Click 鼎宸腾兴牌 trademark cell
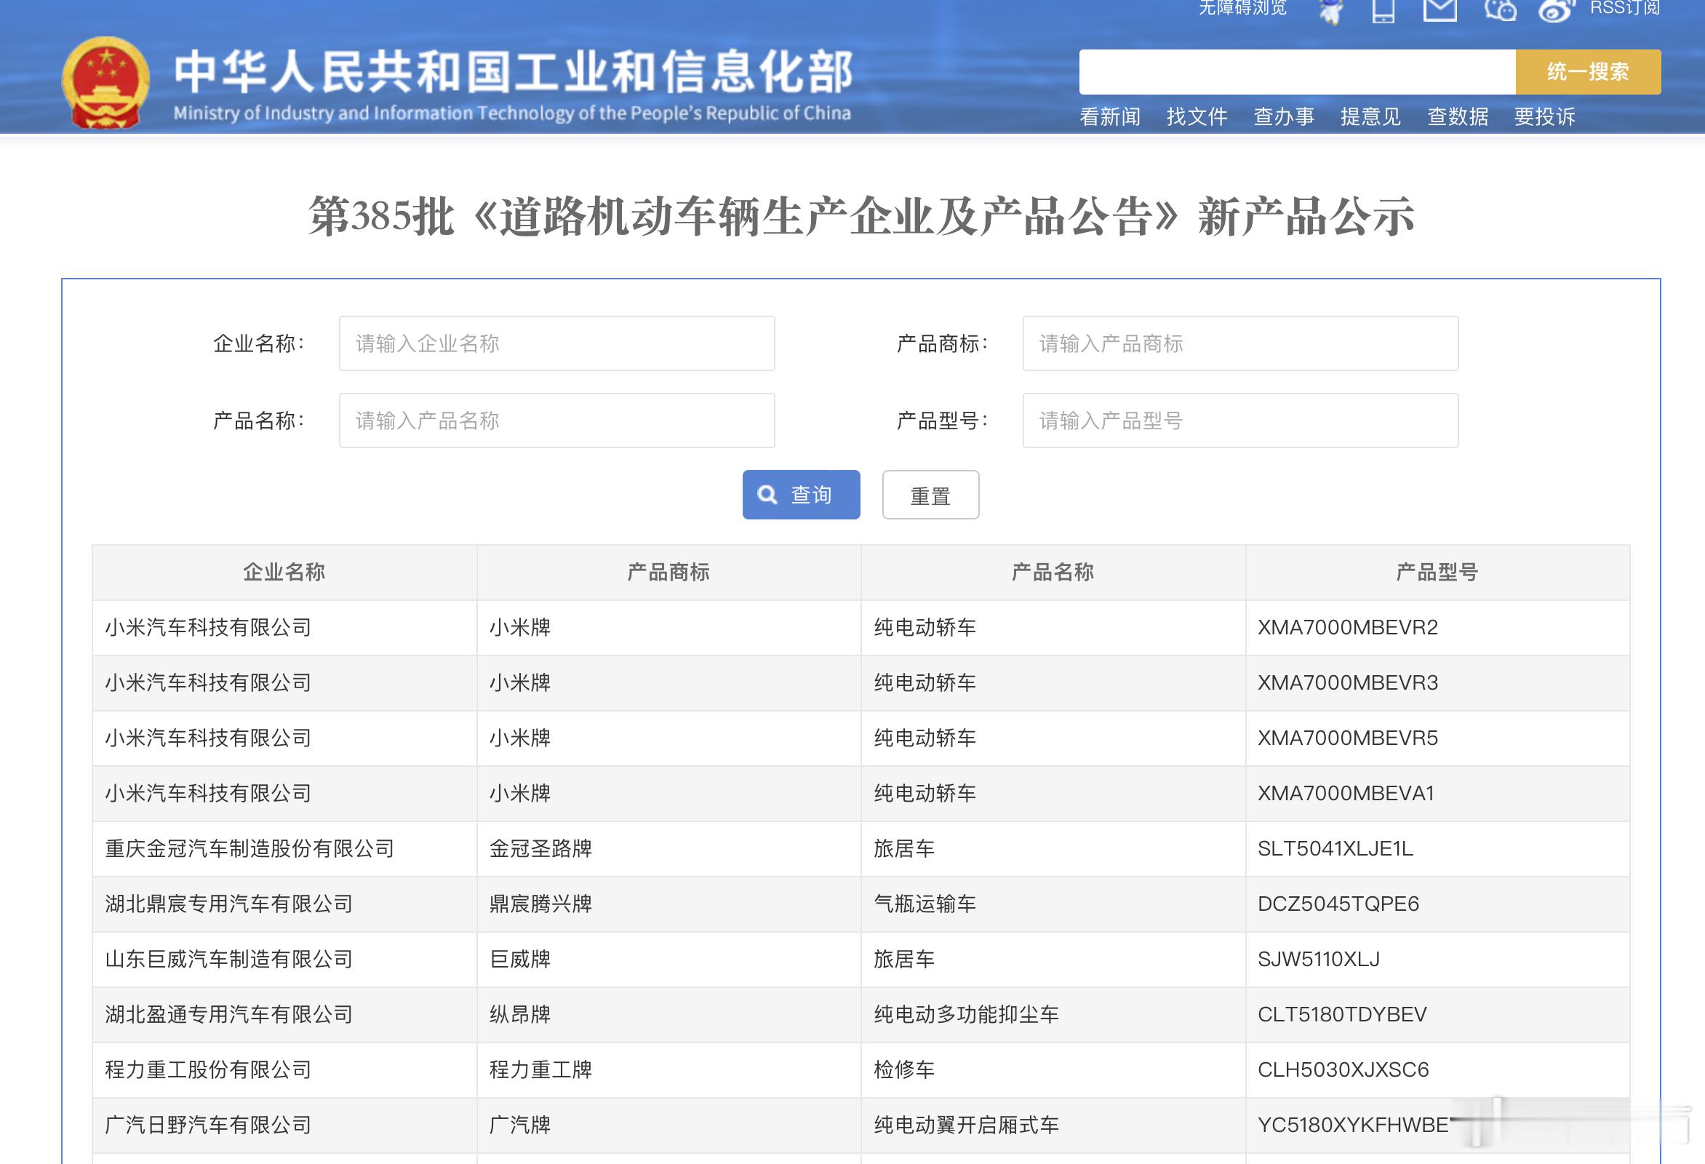Viewport: 1705px width, 1164px height. (668, 904)
